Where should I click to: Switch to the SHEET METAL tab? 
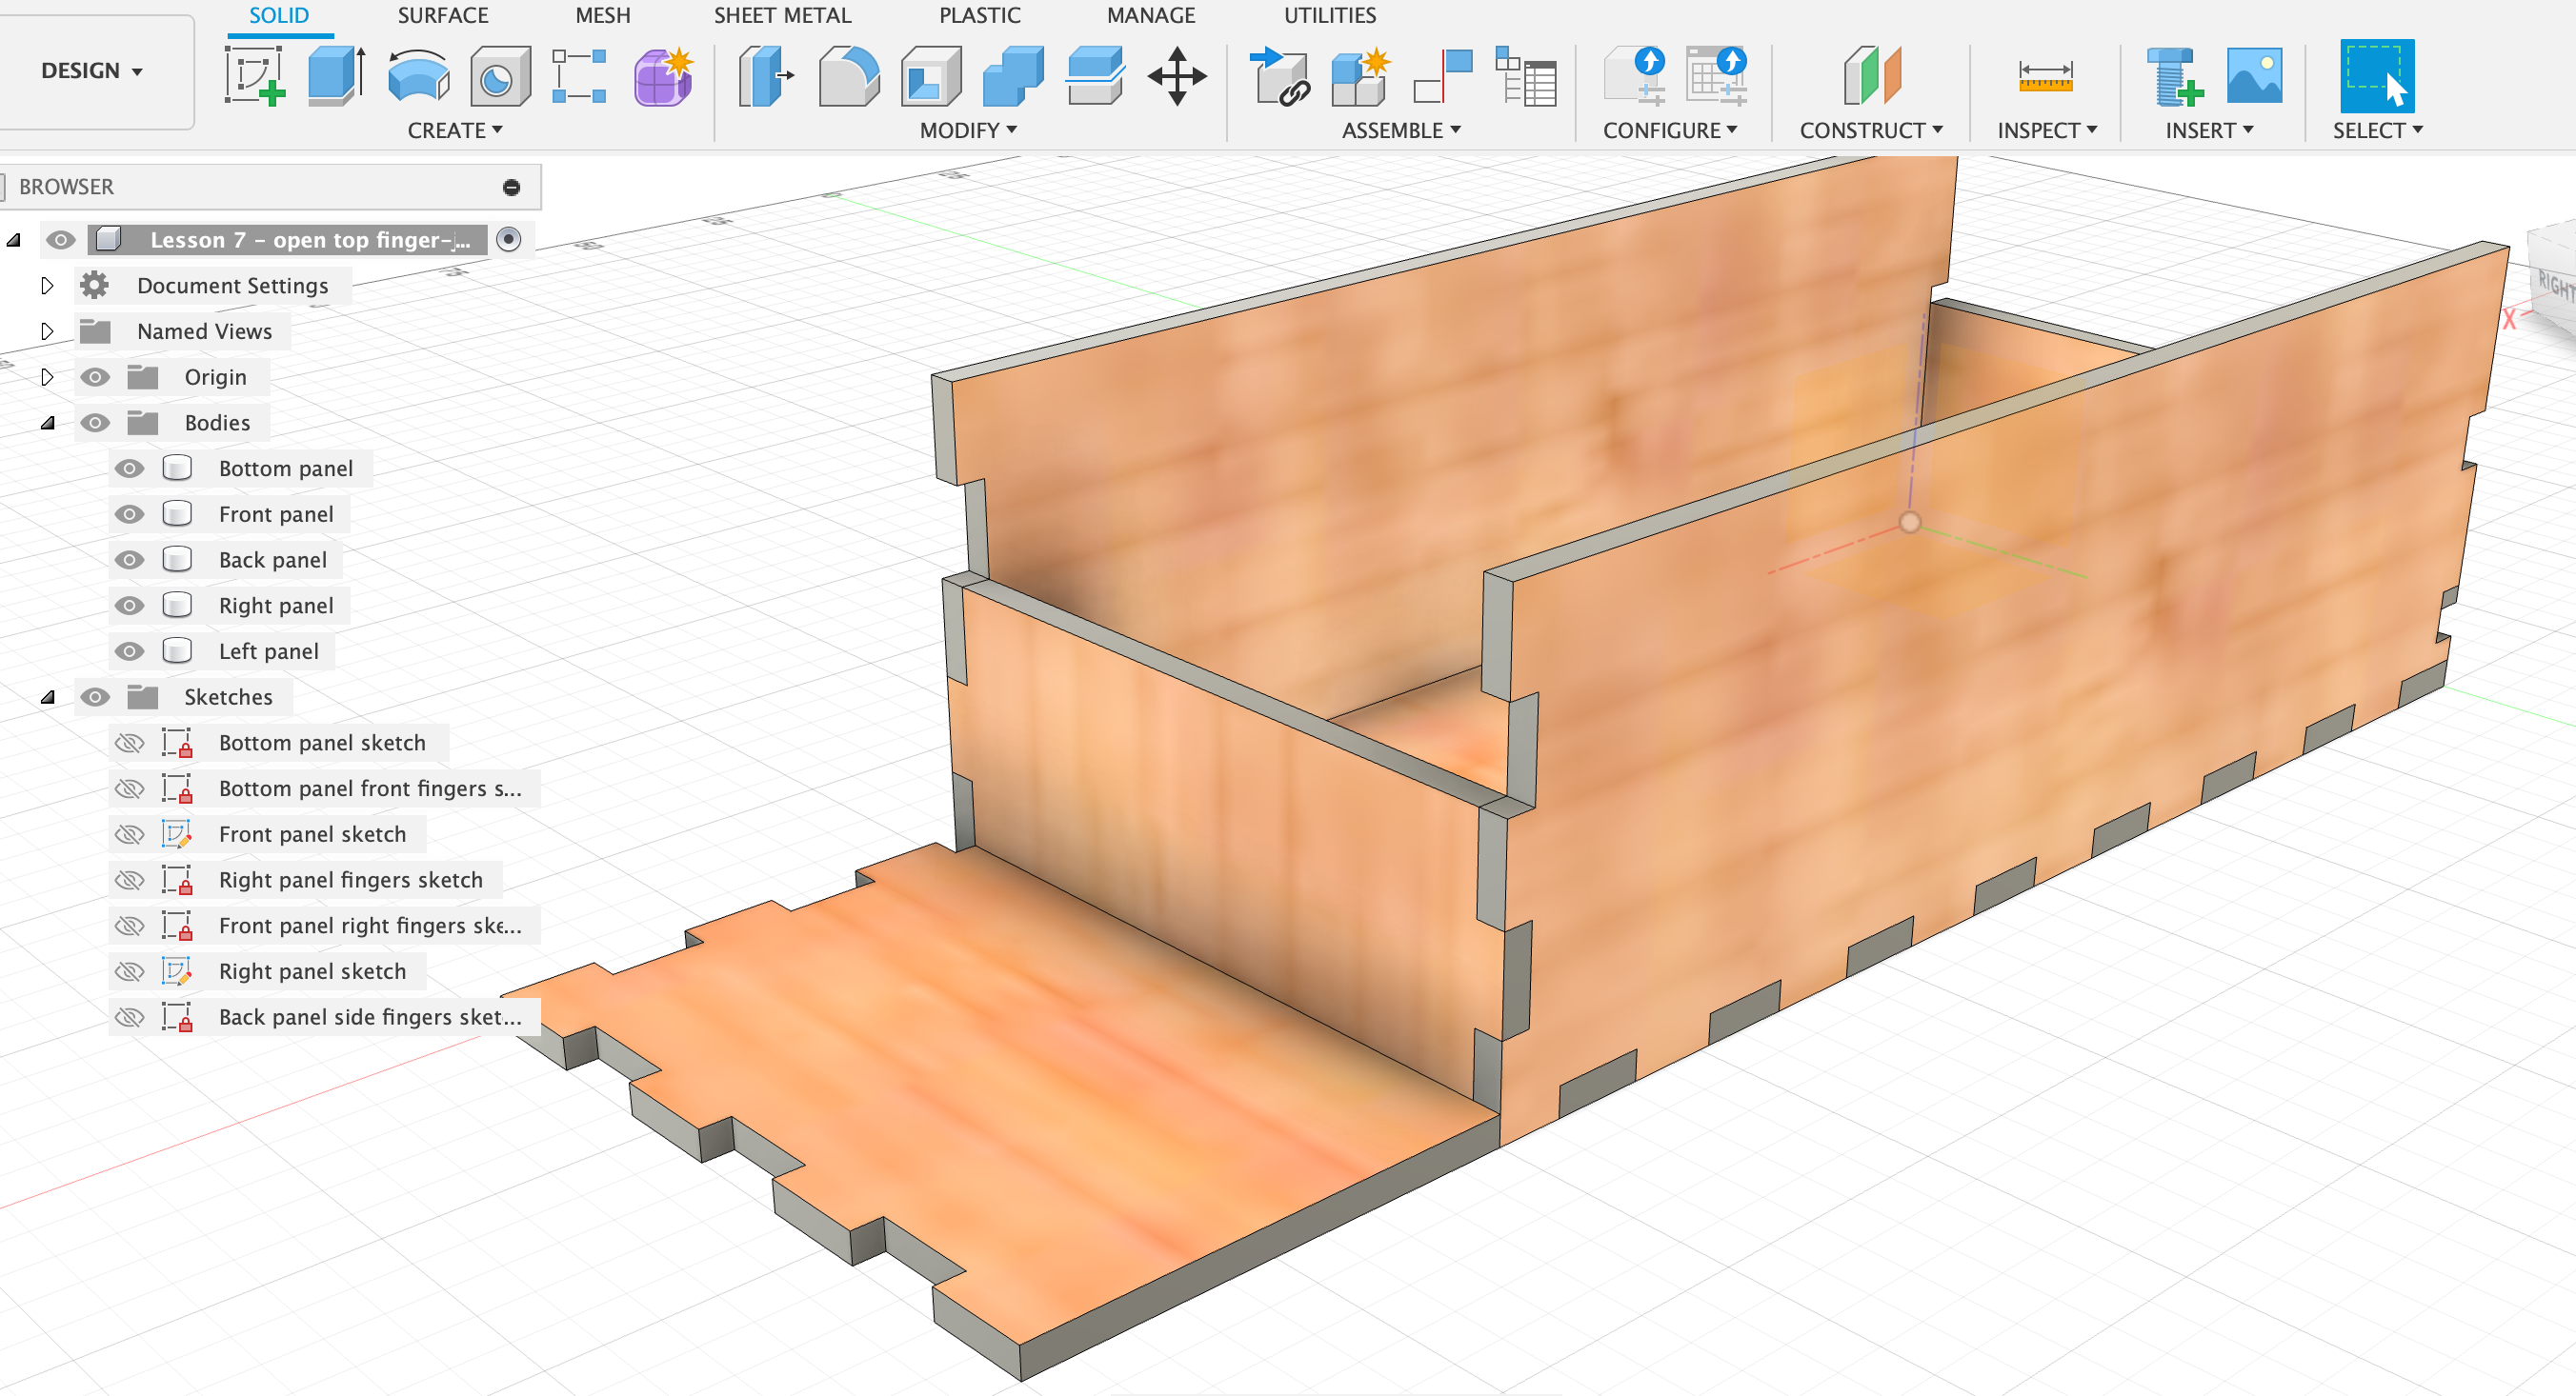[782, 16]
